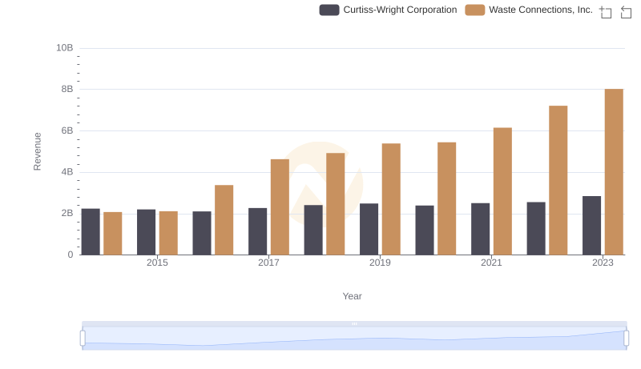This screenshot has width=641, height=369.
Task: Grab the right data zoom slider handle
Action: [x=626, y=338]
